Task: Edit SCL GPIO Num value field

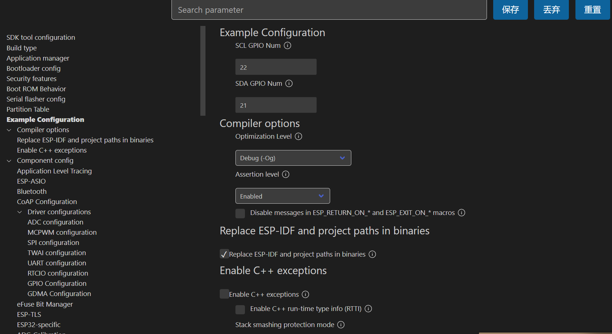Action: 276,67
